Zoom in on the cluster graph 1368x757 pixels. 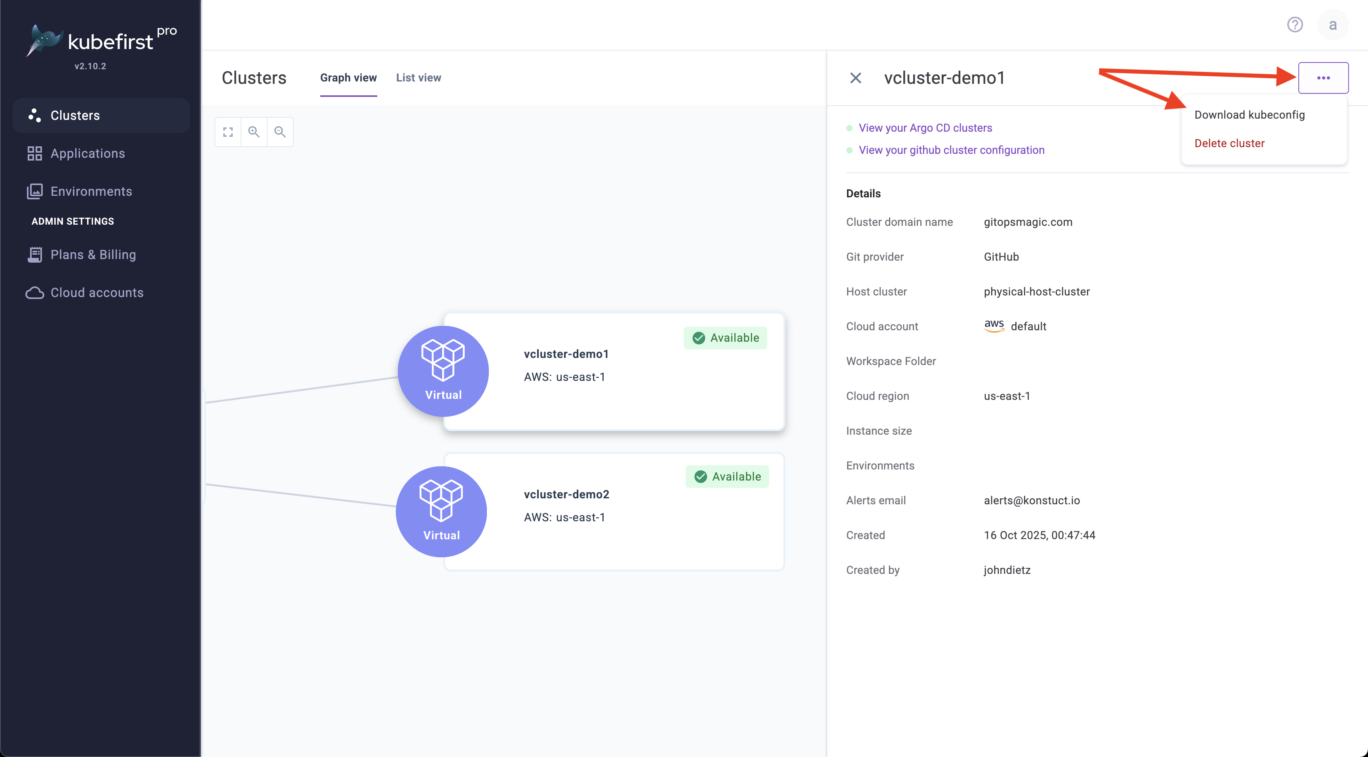254,132
